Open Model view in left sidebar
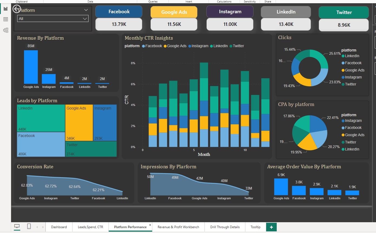 click(5, 30)
